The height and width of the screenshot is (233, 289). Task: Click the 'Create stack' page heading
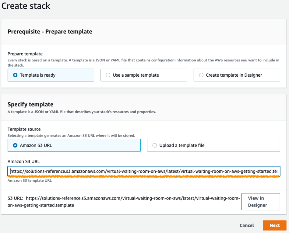[26, 6]
